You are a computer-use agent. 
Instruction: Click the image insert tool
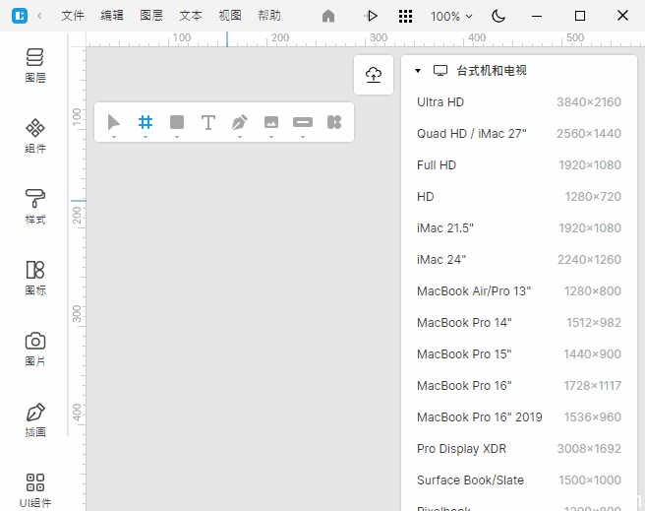[271, 122]
